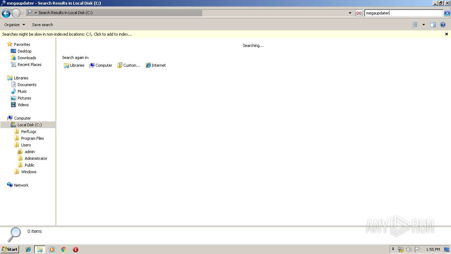Clear the search box text
This screenshot has width=451, height=254.
[447, 13]
